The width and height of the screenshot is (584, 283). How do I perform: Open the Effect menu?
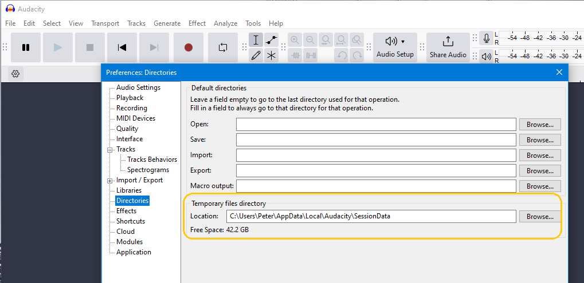(x=197, y=23)
